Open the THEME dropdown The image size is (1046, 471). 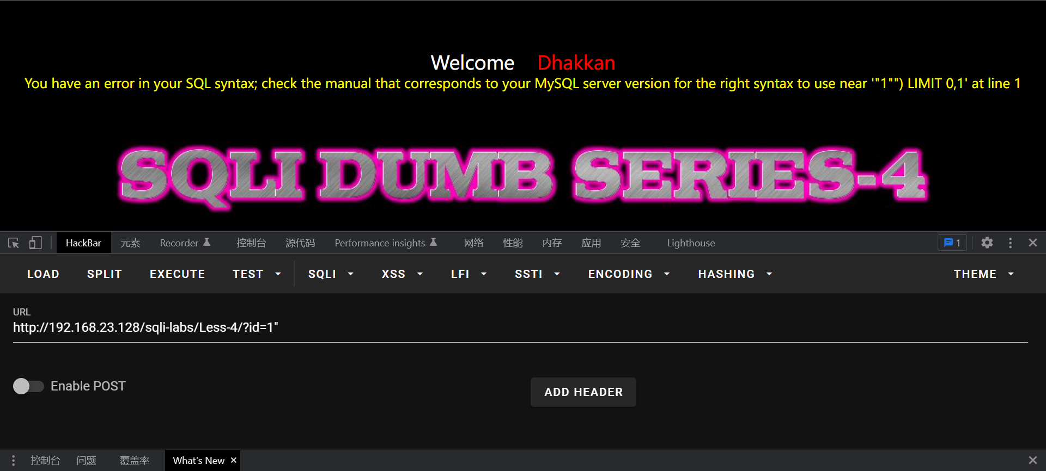click(983, 274)
